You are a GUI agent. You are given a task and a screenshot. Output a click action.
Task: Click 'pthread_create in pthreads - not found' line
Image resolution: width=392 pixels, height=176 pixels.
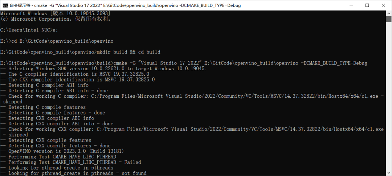(x=73, y=173)
